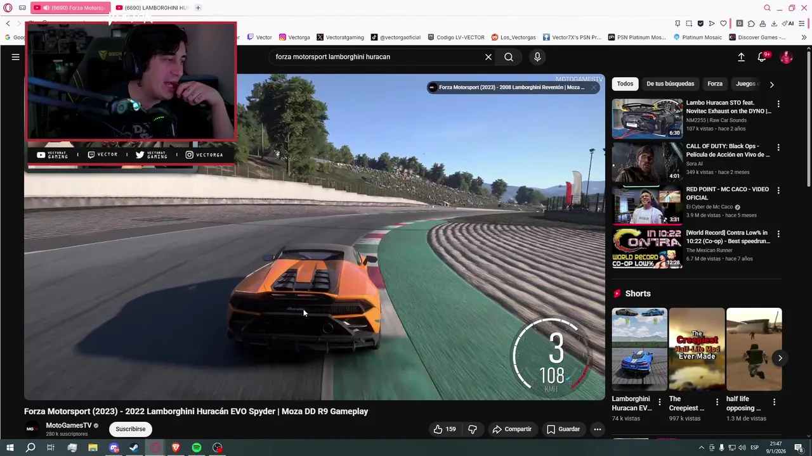Open Lambo Huracan STO video thumbnail

pyautogui.click(x=647, y=118)
